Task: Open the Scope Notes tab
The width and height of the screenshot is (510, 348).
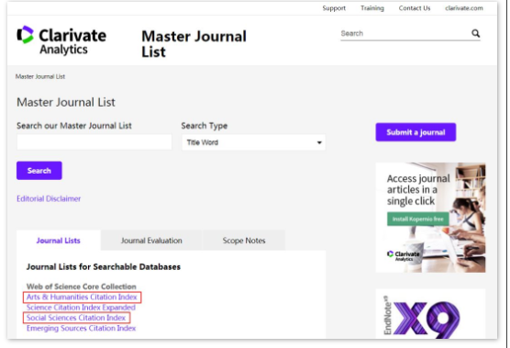Action: (x=244, y=241)
